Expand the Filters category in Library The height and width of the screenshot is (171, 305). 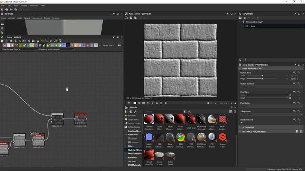click(x=126, y=146)
